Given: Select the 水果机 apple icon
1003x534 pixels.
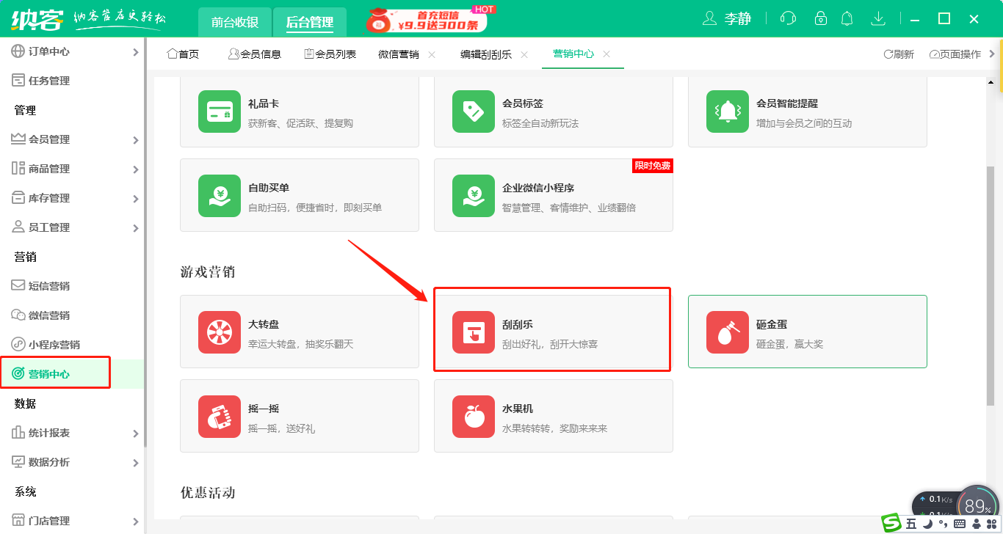Looking at the screenshot, I should [x=474, y=417].
